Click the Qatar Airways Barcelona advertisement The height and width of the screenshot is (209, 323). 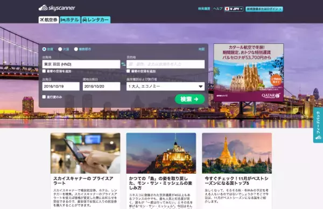[x=248, y=72]
